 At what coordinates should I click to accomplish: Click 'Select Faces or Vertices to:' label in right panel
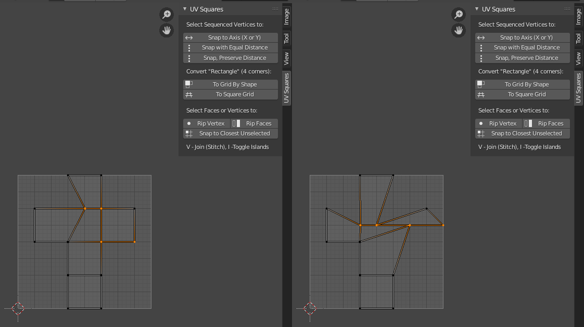click(514, 110)
